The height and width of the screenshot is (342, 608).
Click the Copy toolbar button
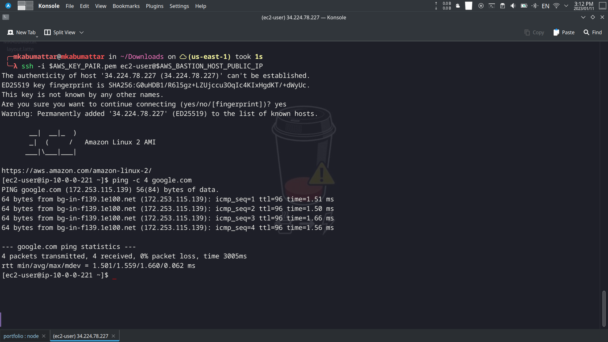click(x=534, y=32)
